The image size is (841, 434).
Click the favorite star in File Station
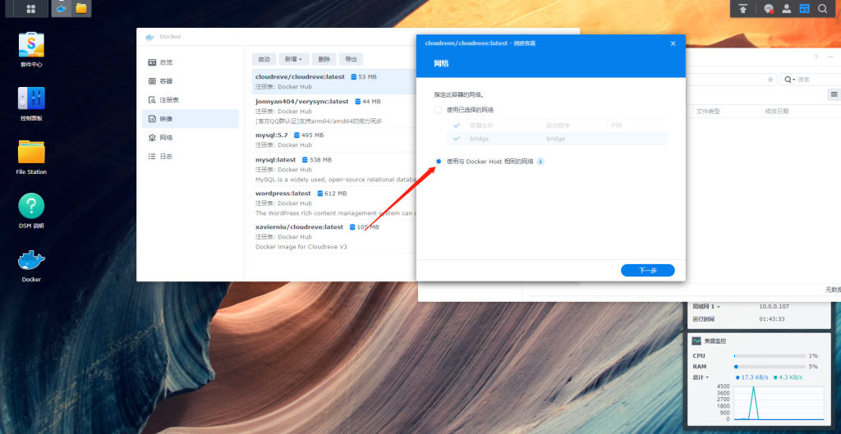pyautogui.click(x=770, y=80)
